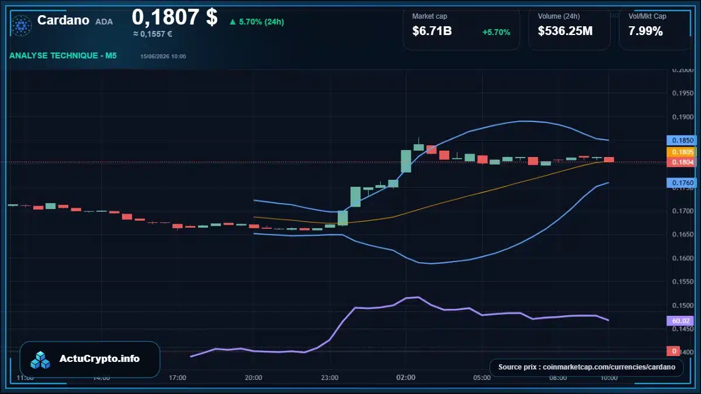
Task: Click the 'Cardano' title text
Action: 63,20
